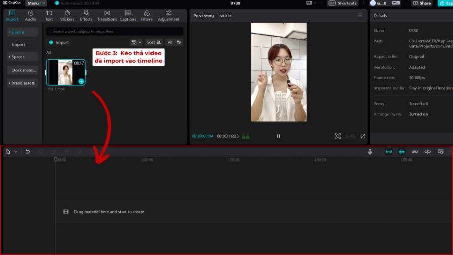Click the 00:10 mark on timeline ruler
453x255 pixels.
pos(147,160)
